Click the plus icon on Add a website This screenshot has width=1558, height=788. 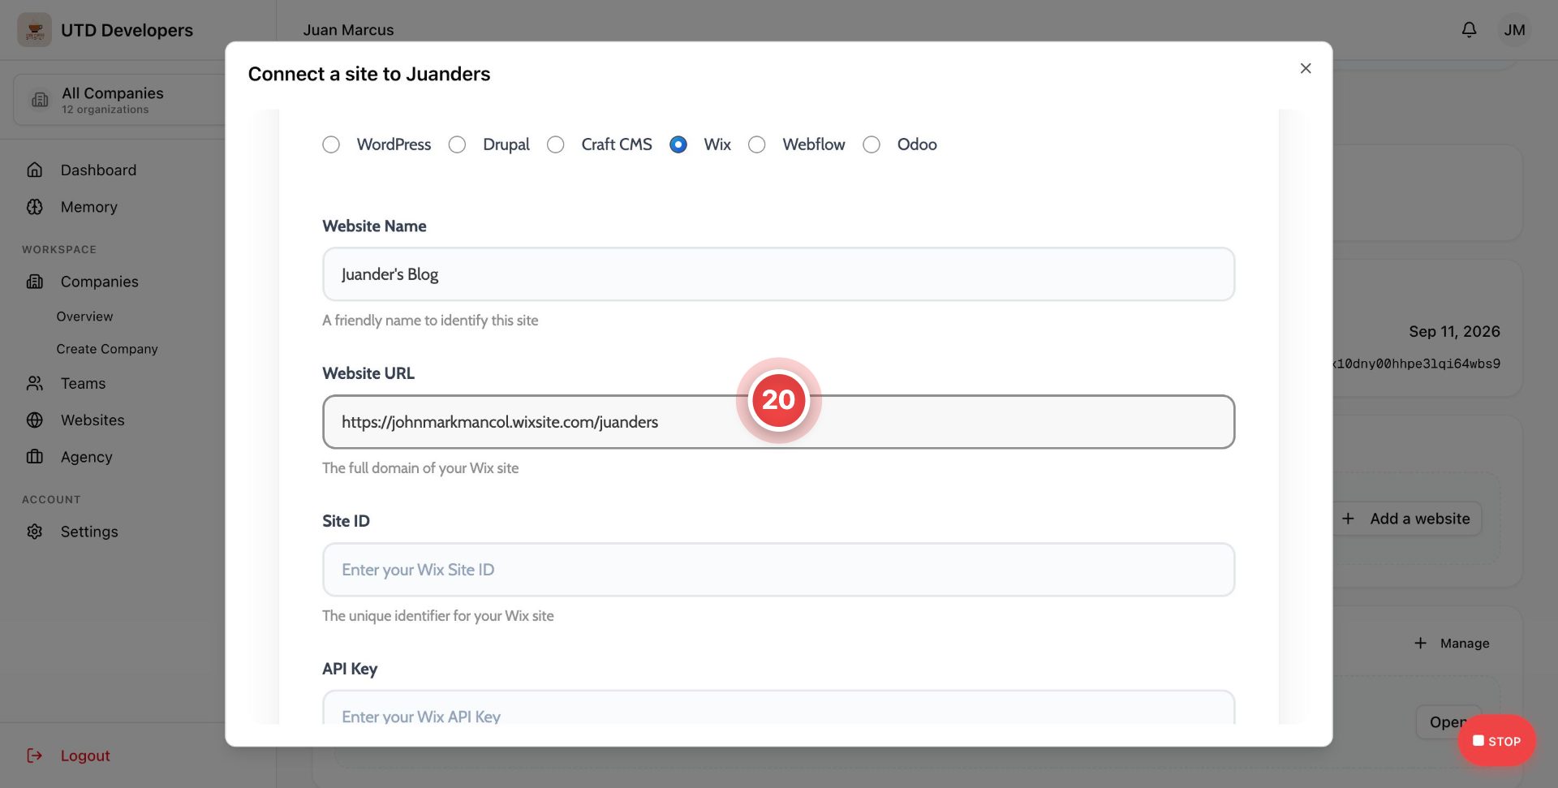pos(1348,519)
